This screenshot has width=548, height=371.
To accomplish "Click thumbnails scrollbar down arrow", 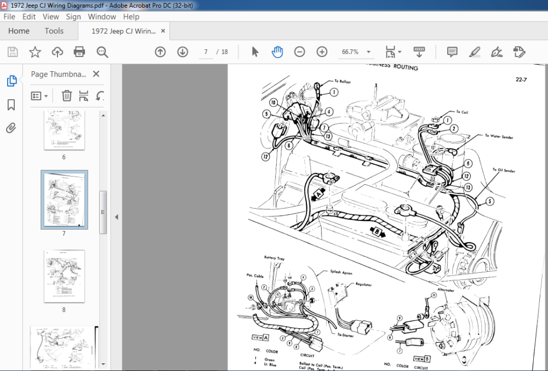I will click(103, 364).
